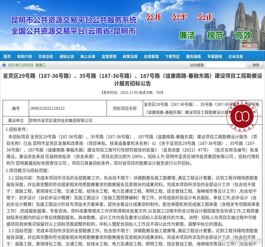Click the 发布时间 2021-11-02 info line
Viewport: 265px width, 247px height.
pyautogui.click(x=132, y=92)
